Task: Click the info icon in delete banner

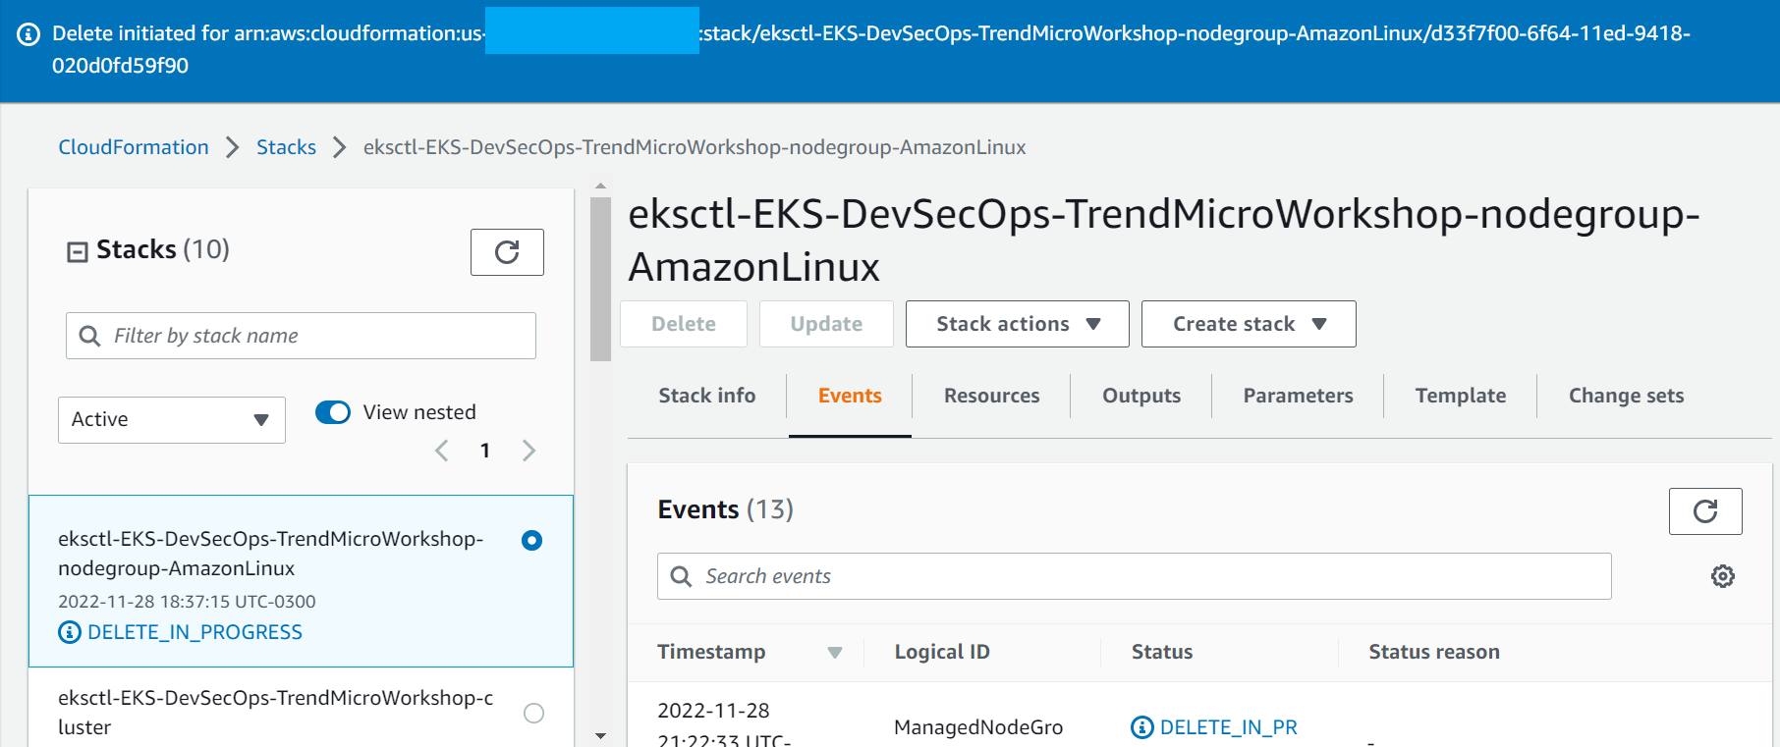Action: 29,34
